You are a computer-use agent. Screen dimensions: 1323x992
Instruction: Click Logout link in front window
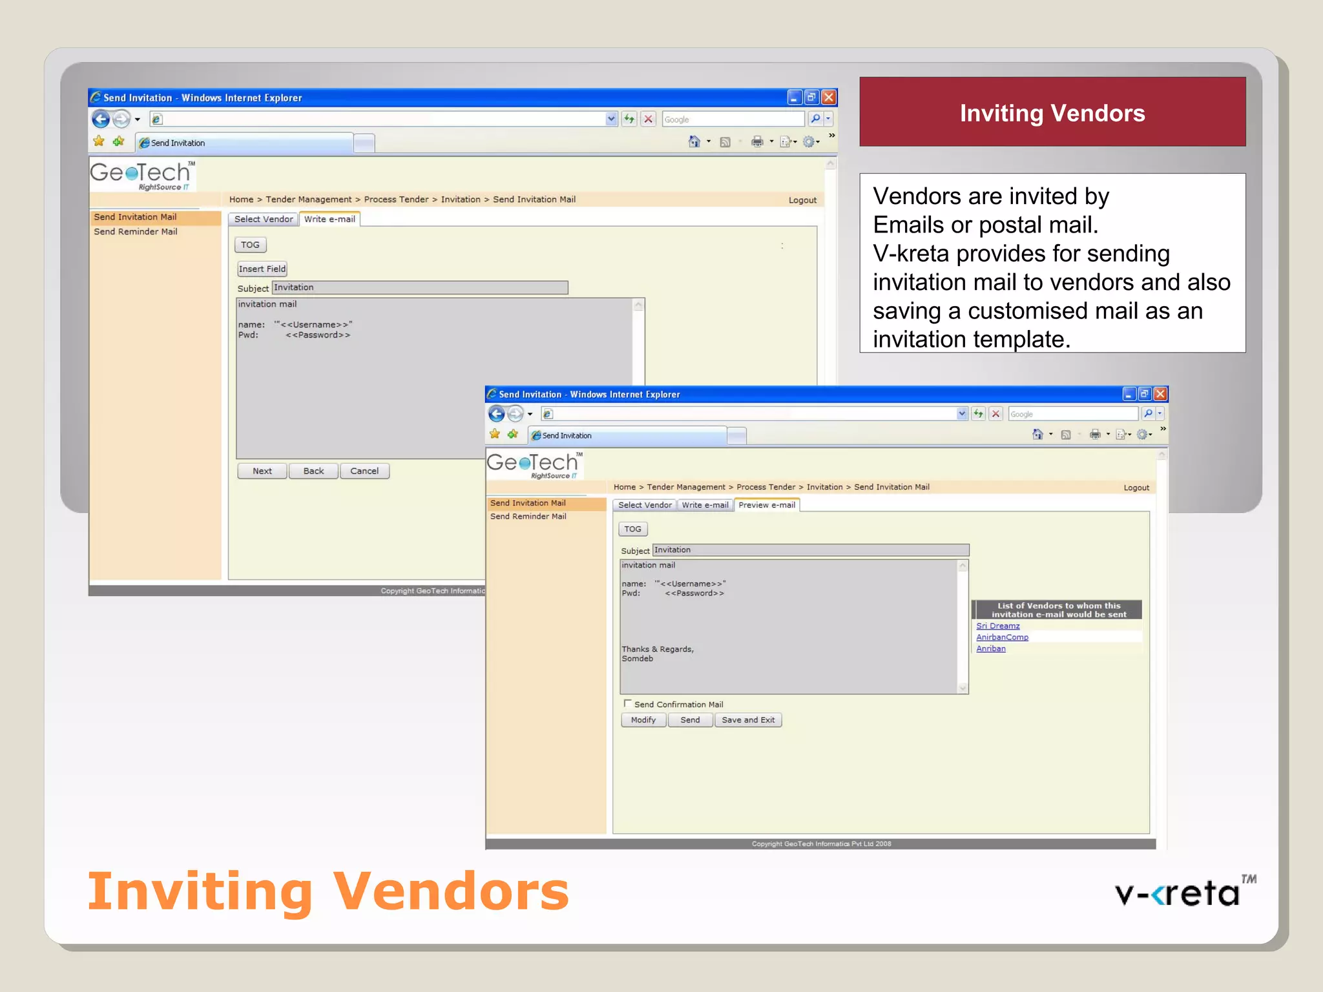point(1136,488)
